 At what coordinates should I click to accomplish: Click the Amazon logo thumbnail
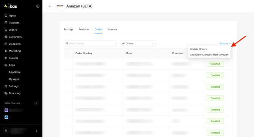[60, 6]
